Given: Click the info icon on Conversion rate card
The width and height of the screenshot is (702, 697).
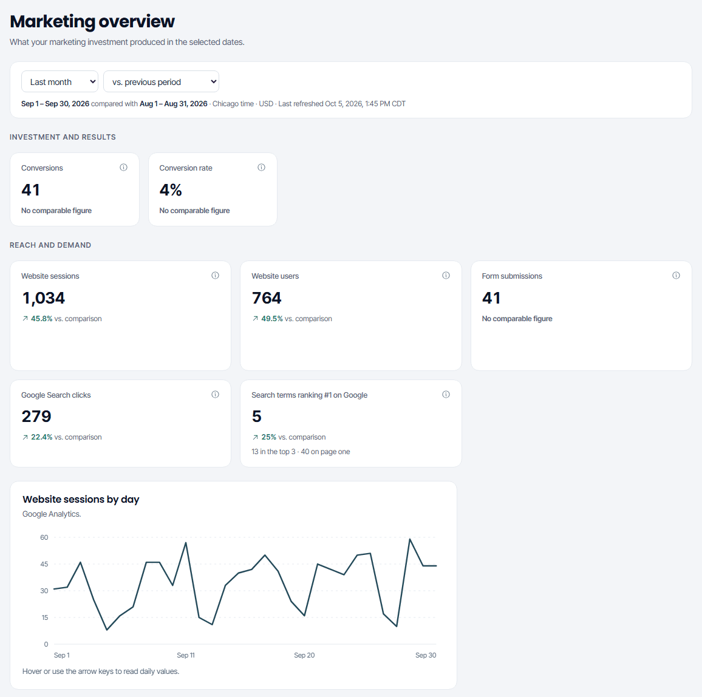Looking at the screenshot, I should pyautogui.click(x=262, y=168).
